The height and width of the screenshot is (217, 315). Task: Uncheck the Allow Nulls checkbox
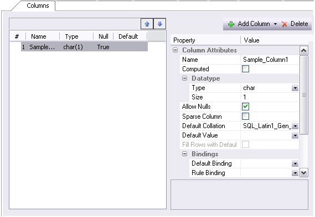(245, 107)
